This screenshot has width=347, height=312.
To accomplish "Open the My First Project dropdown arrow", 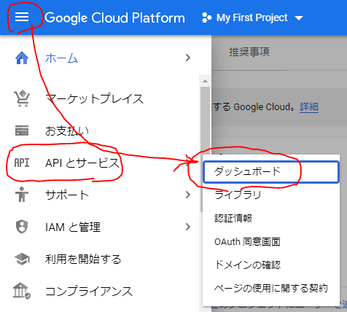I will pyautogui.click(x=299, y=18).
